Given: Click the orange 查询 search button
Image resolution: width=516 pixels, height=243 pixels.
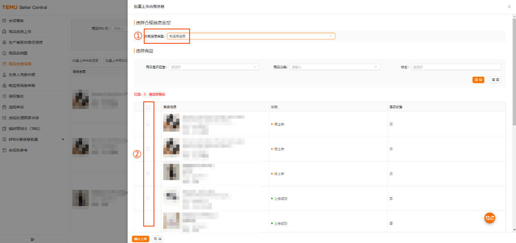Looking at the screenshot, I should 478,80.
